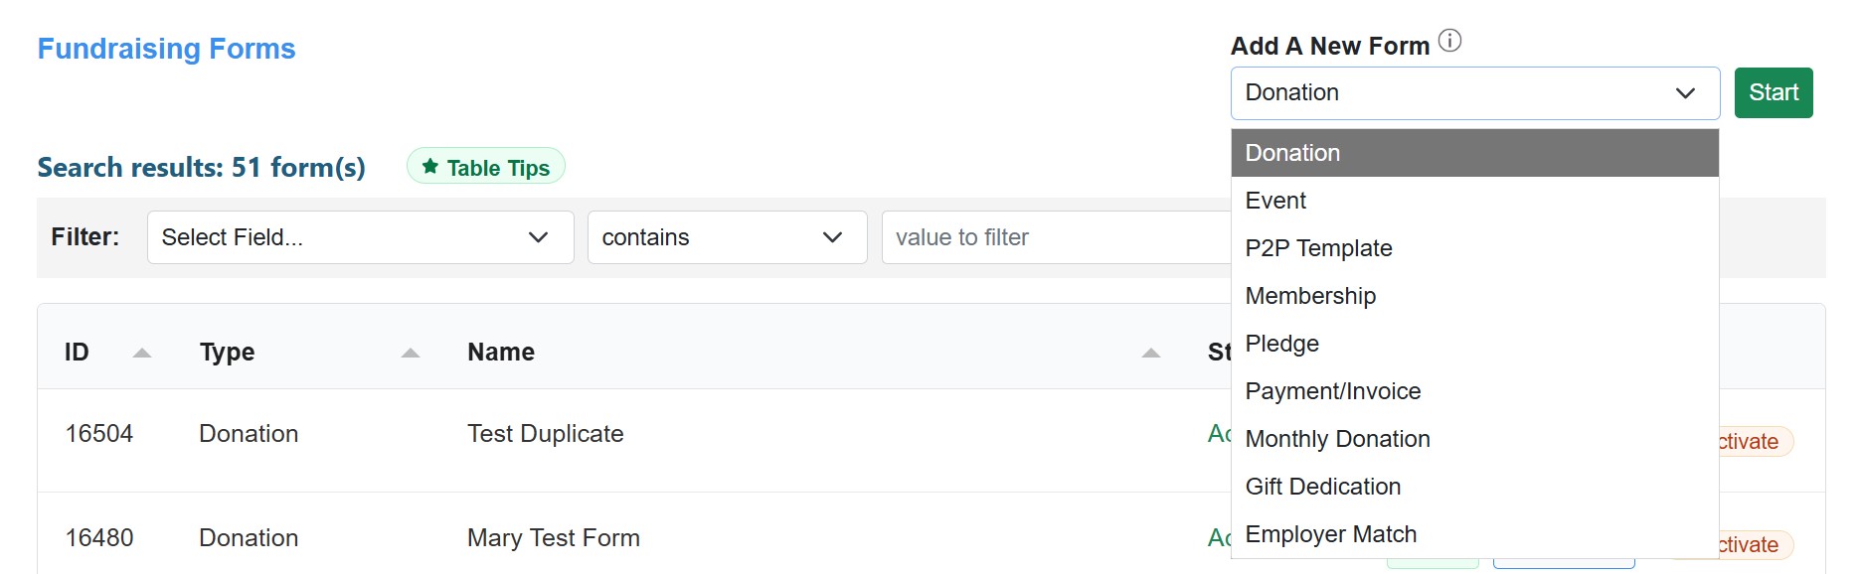Select P2P Template option
This screenshot has height=574, width=1862.
[1318, 248]
